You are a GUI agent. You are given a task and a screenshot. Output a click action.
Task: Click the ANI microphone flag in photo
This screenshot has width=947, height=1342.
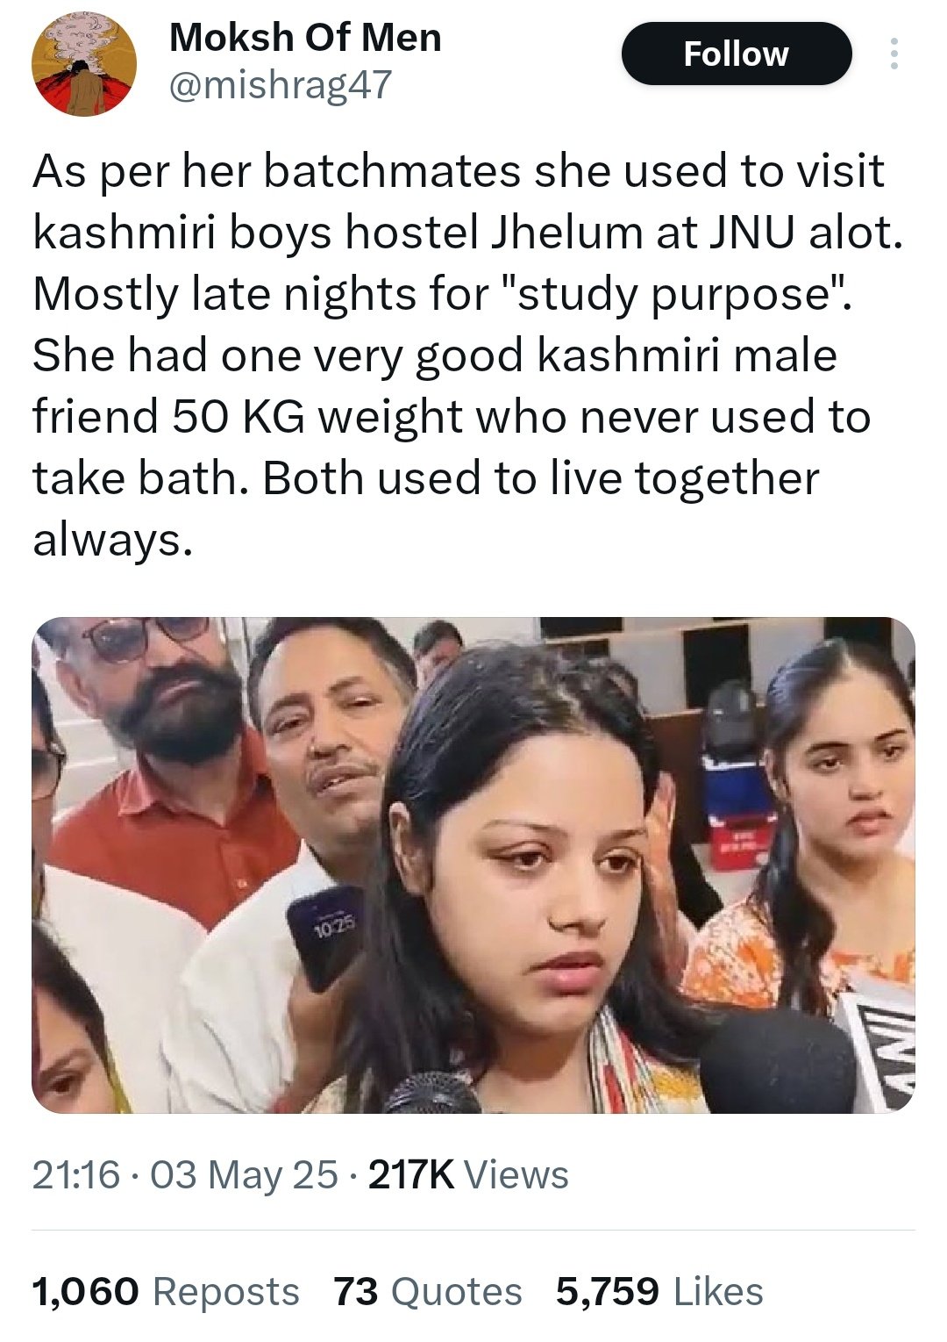pos(877,1043)
